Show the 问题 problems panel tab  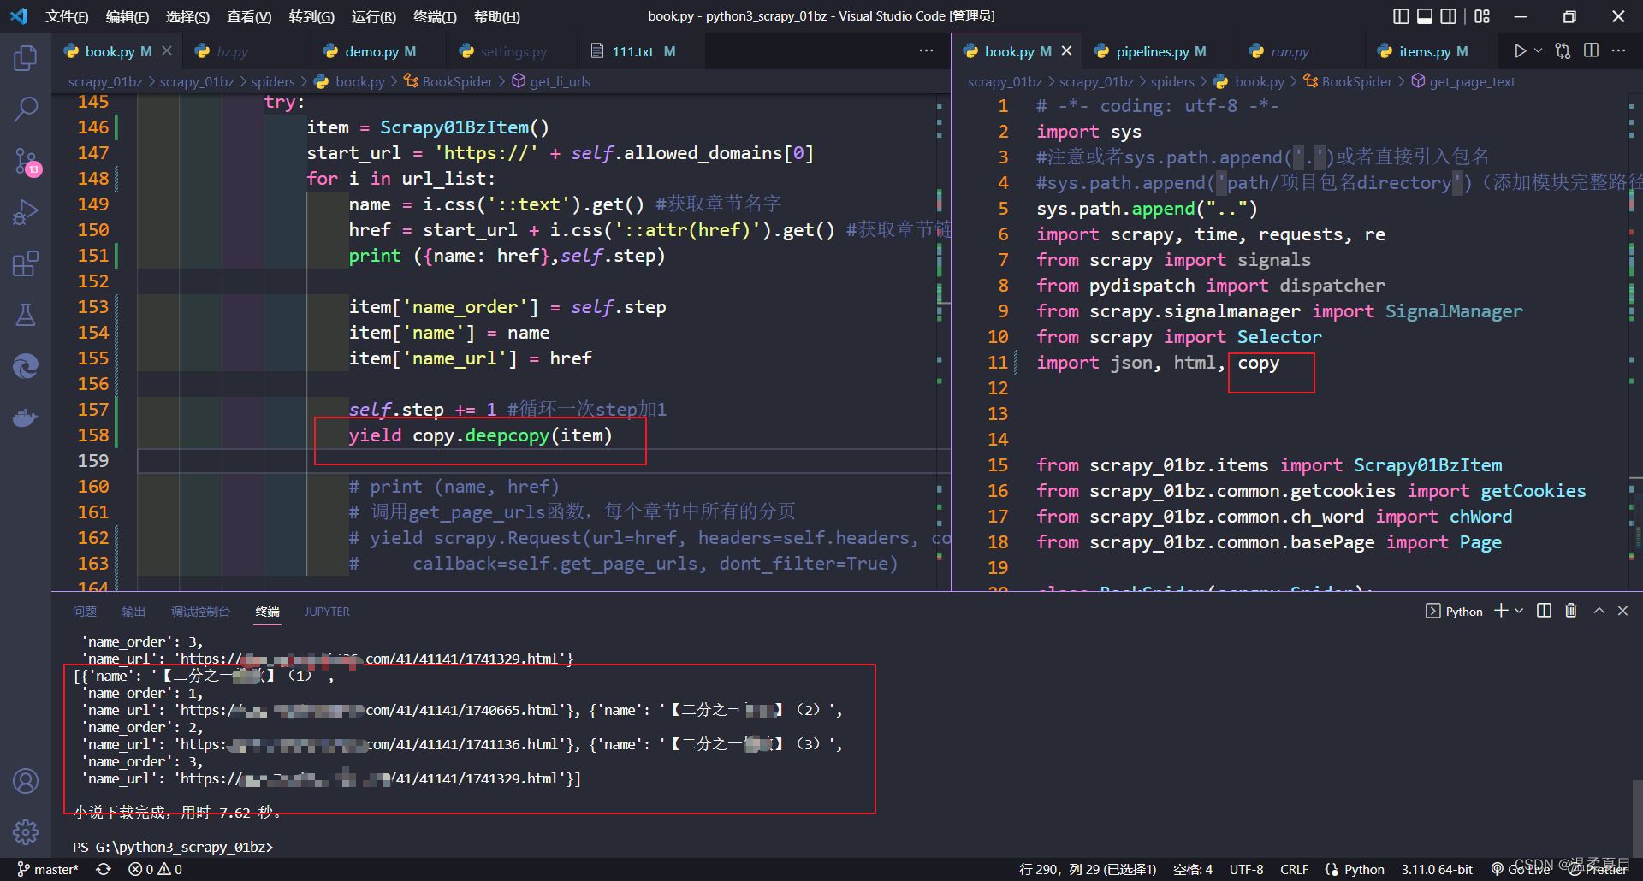tap(85, 612)
